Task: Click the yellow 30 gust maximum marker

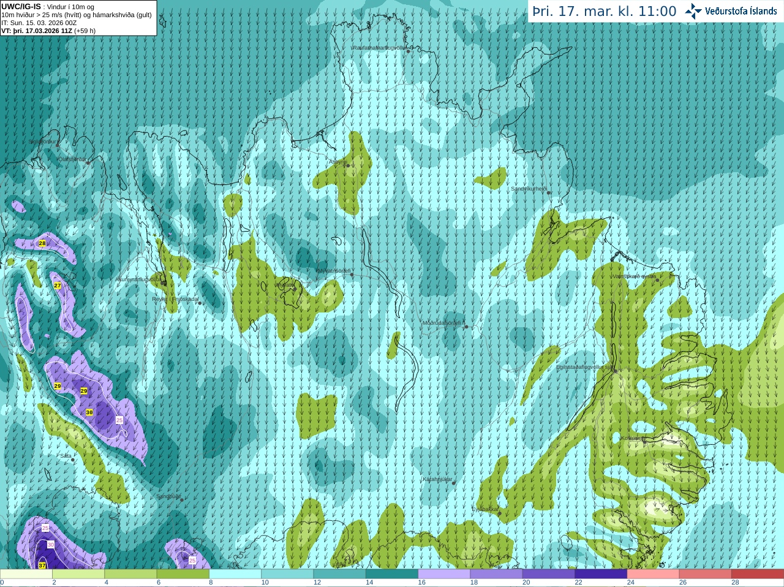Action: click(x=89, y=412)
